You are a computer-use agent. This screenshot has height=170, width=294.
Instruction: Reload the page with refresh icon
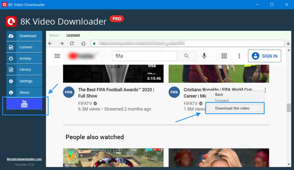pos(72,43)
